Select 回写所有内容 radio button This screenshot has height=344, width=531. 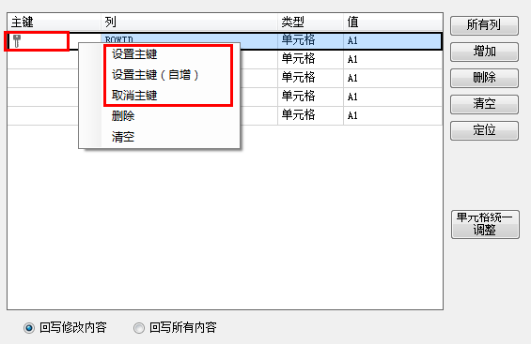click(139, 328)
